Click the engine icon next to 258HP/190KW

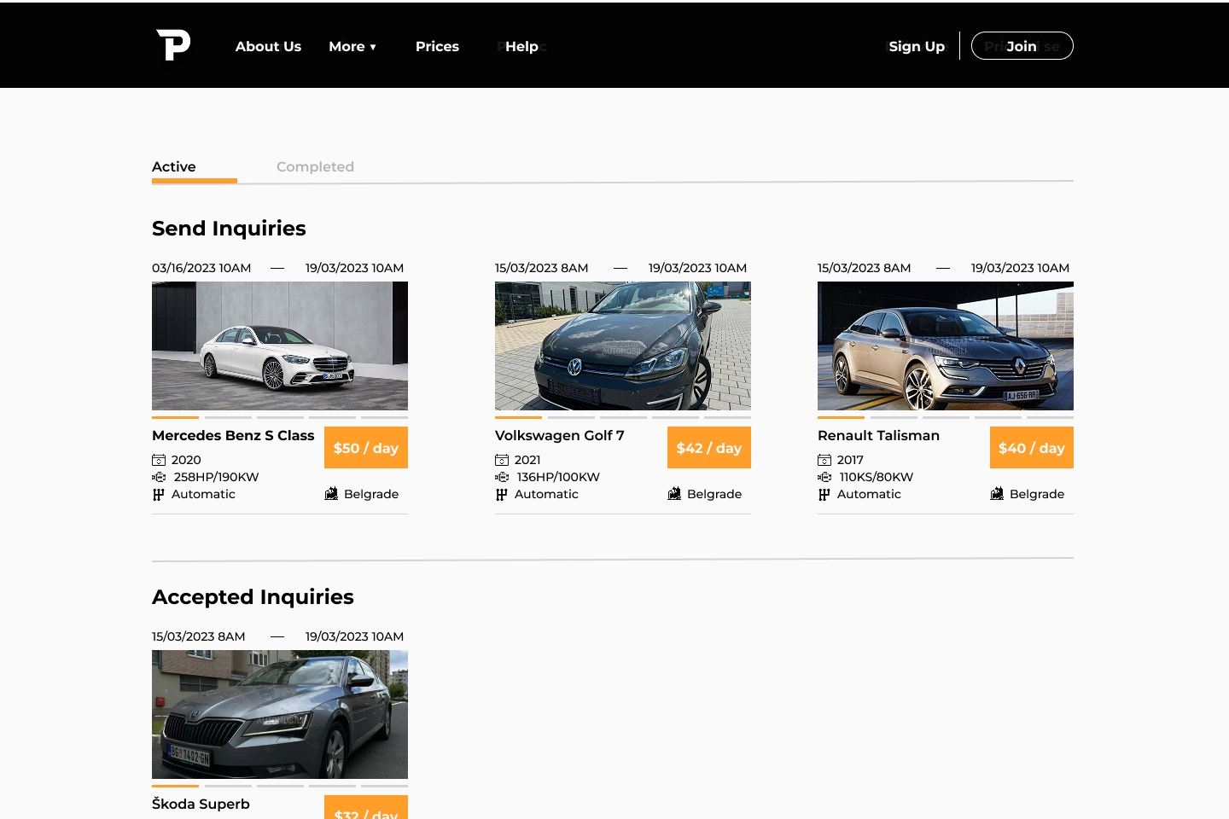tap(159, 477)
